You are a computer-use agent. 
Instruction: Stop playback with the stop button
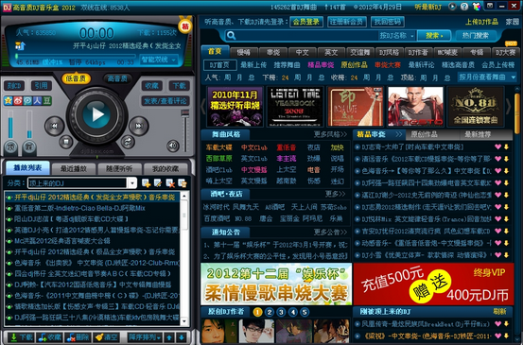click(66, 142)
